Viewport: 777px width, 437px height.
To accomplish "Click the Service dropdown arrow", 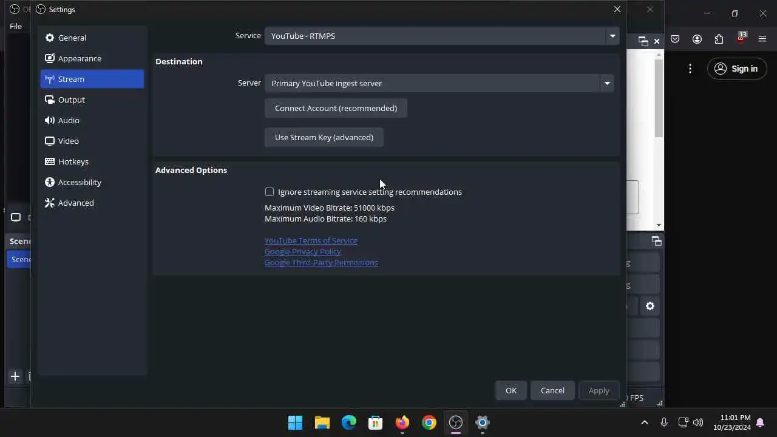I will pos(612,36).
